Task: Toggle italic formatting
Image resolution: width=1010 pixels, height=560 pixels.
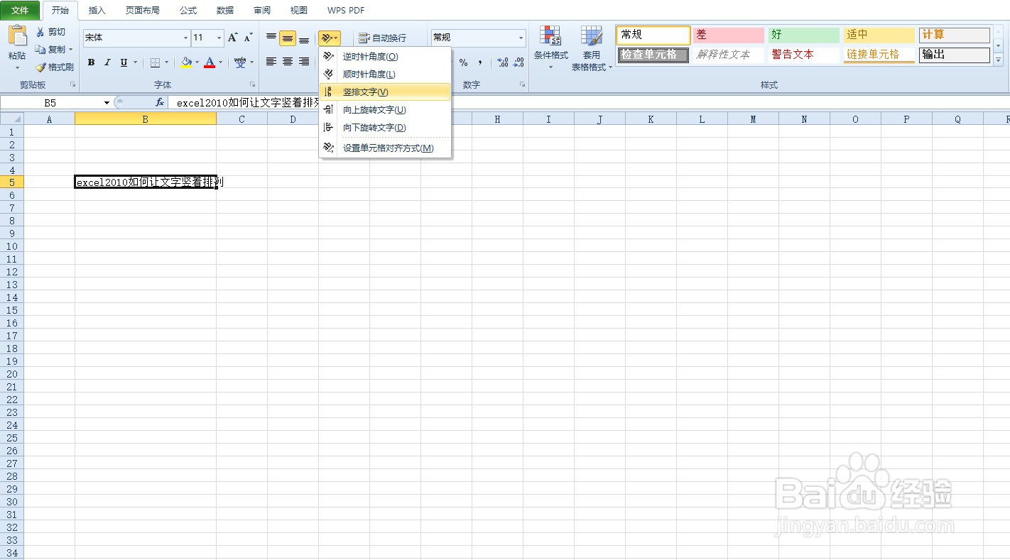Action: tap(107, 62)
